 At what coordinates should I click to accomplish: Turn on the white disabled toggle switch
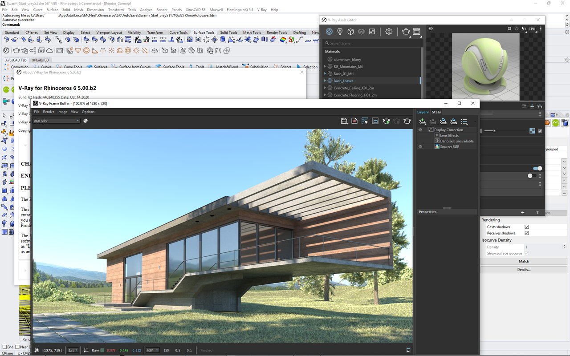click(x=532, y=176)
